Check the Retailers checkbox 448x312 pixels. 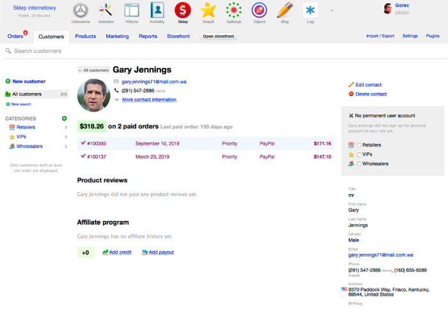[x=359, y=145]
